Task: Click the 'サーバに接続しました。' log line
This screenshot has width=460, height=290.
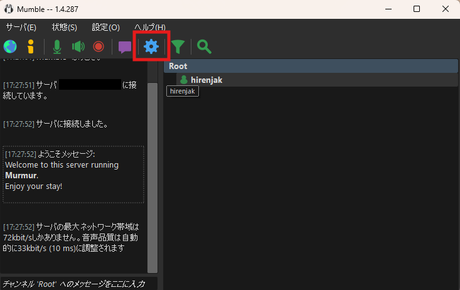Action: click(x=56, y=124)
